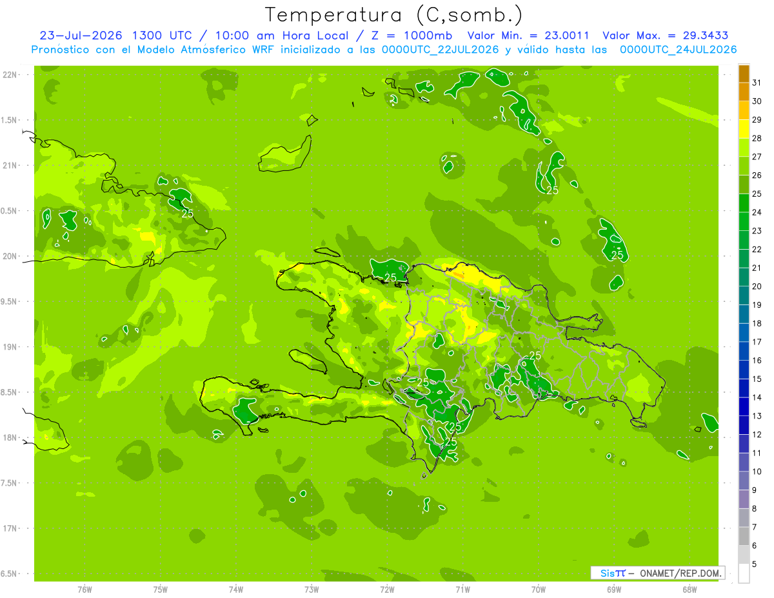Screen dimensions: 774x598
Task: Click the "75W" longitude axis label
Action: pos(161,589)
